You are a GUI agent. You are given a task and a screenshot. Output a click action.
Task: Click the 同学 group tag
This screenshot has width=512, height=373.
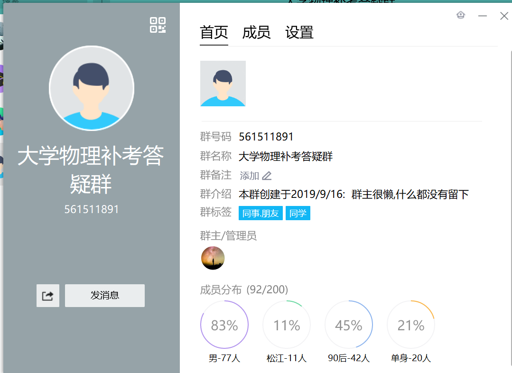298,214
